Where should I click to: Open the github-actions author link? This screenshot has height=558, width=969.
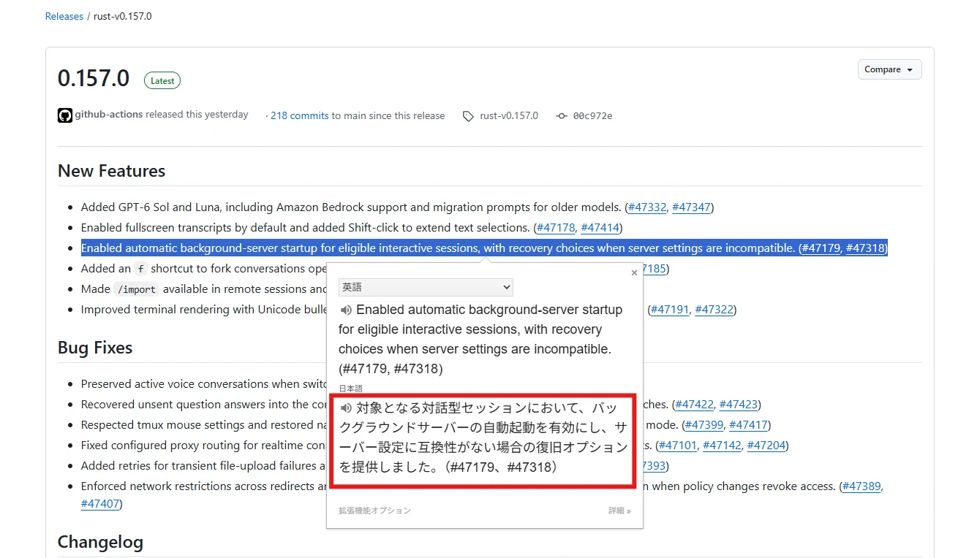pyautogui.click(x=109, y=115)
